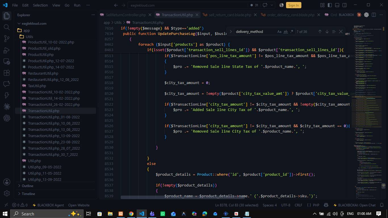Expand the Outline section
The height and width of the screenshot is (218, 388).
28,186
